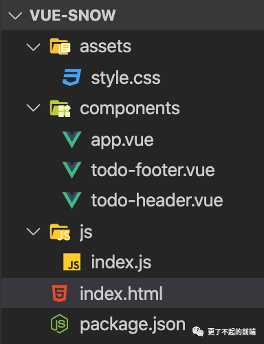Open the index.js file

(121, 262)
